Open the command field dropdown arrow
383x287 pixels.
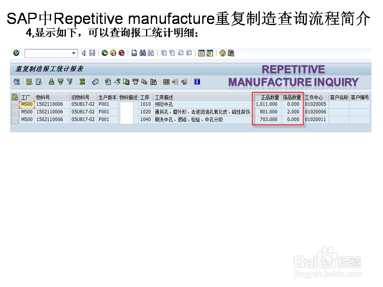pyautogui.click(x=73, y=53)
